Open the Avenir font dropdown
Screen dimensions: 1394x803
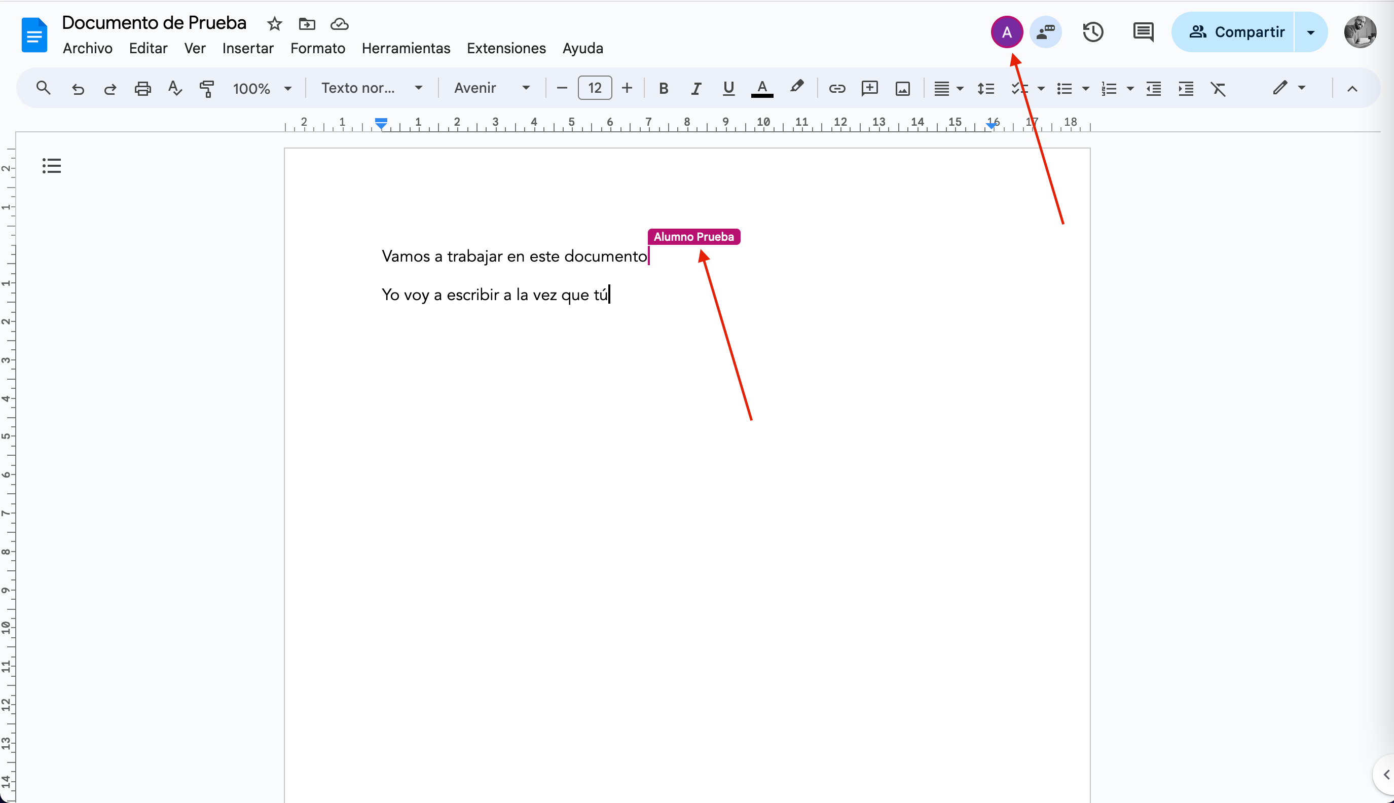[x=492, y=88]
